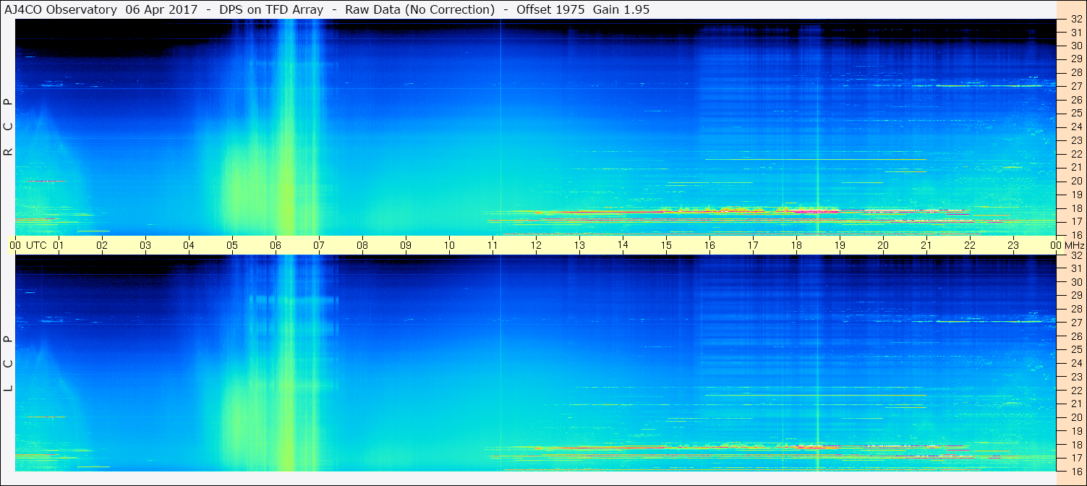
Task: Select the 06 hour mark on time axis
Action: (276, 245)
